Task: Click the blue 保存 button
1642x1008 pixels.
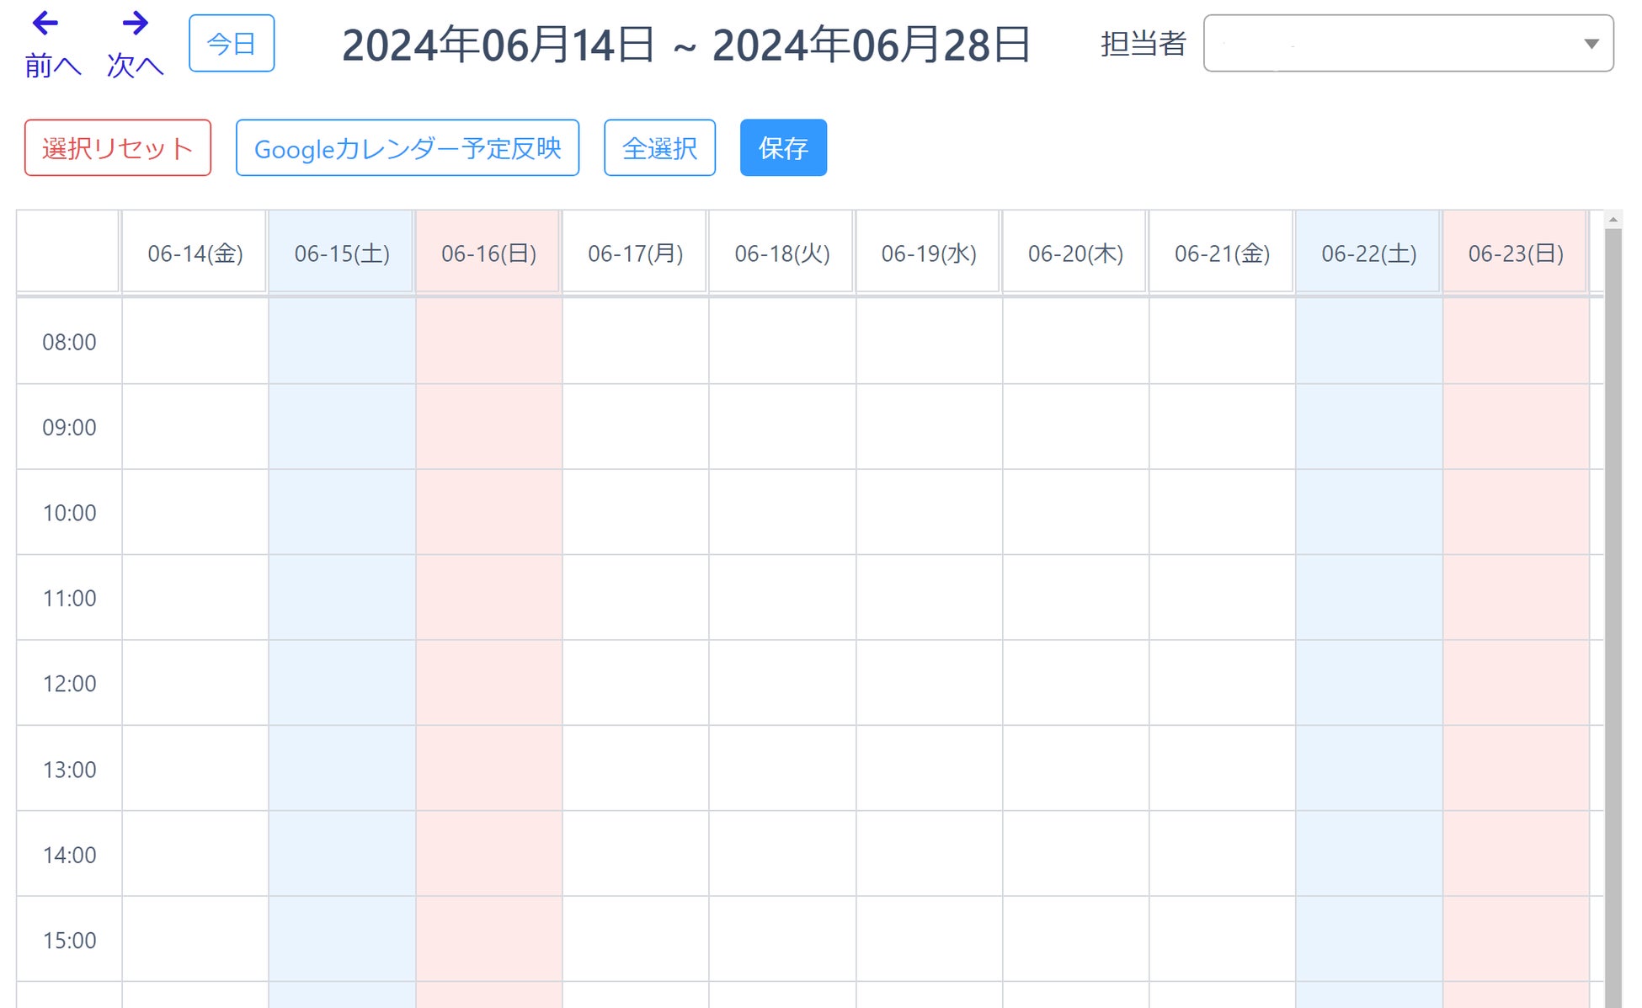Action: click(782, 148)
